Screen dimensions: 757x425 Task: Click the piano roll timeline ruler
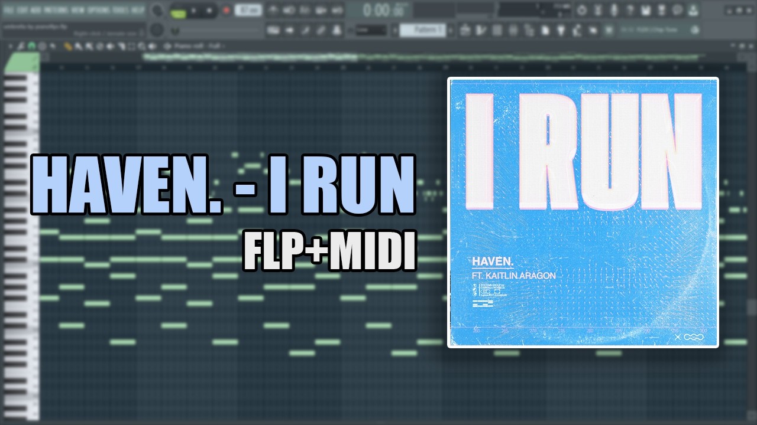[x=393, y=67]
